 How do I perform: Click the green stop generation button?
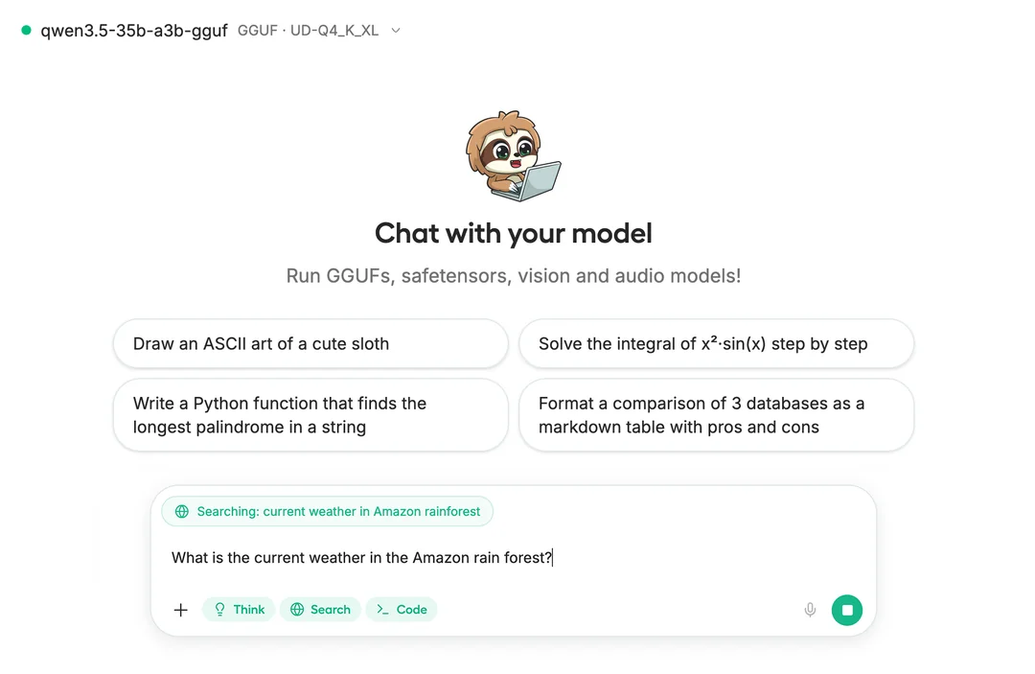tap(847, 610)
